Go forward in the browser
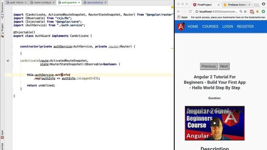This screenshot has height=150, width=267. 184,12
